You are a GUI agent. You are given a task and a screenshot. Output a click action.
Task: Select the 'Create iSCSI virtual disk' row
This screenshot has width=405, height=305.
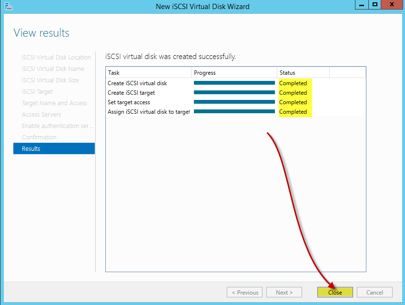point(235,83)
